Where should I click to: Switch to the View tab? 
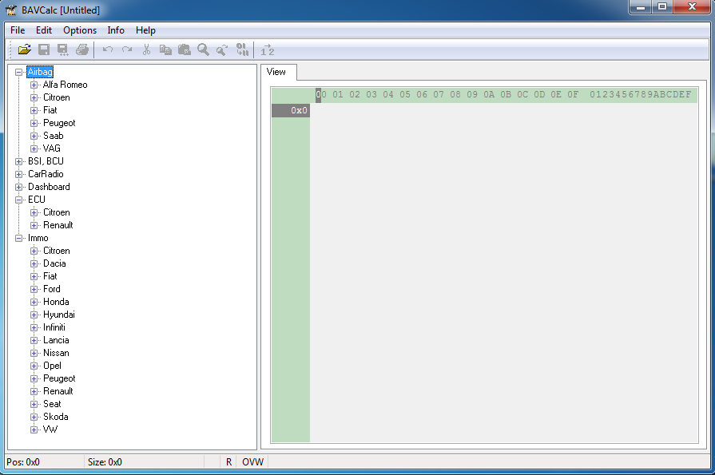pyautogui.click(x=276, y=72)
